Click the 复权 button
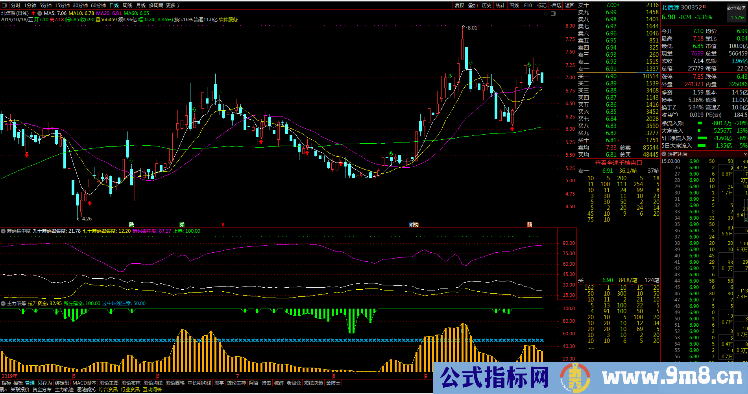 click(460, 5)
